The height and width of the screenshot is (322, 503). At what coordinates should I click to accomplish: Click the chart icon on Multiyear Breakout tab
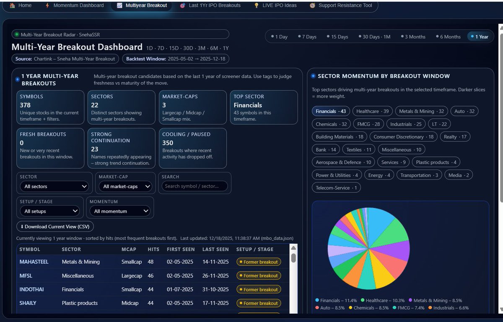[x=119, y=5]
